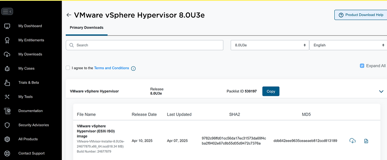Image resolution: width=387 pixels, height=160 pixels.
Task: Open All Products menu item
Action: coord(28,139)
